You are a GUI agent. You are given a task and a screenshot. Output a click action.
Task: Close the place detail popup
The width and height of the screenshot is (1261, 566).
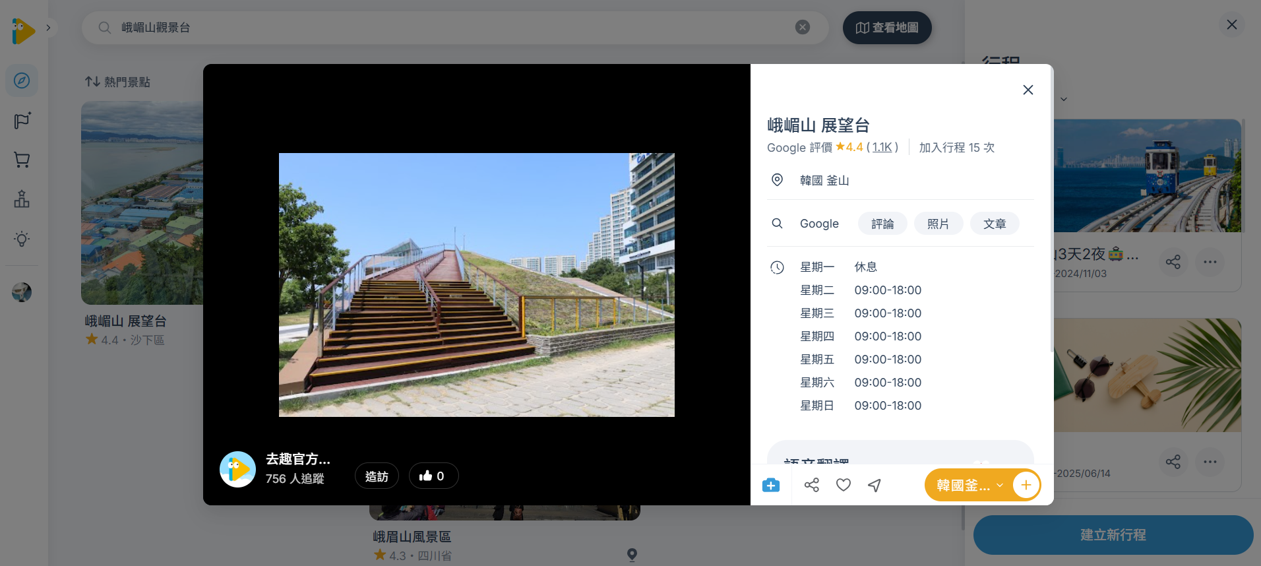(x=1028, y=90)
